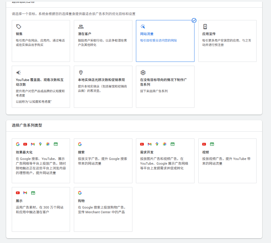271x243 pixels.
Task: Click the green display network icon on 效果最大化 card
Action: coord(56,144)
